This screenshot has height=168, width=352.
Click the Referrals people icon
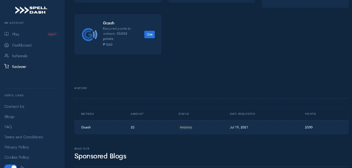click(x=7, y=56)
